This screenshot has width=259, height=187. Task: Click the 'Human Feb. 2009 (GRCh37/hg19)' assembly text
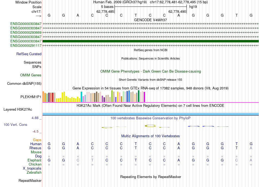click(120, 2)
